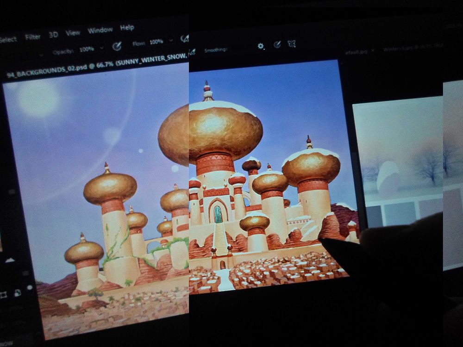Open butterfly symmetry paint options
This screenshot has width=463, height=347.
pyautogui.click(x=292, y=44)
